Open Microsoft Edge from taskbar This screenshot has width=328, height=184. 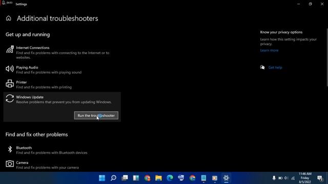170,178
